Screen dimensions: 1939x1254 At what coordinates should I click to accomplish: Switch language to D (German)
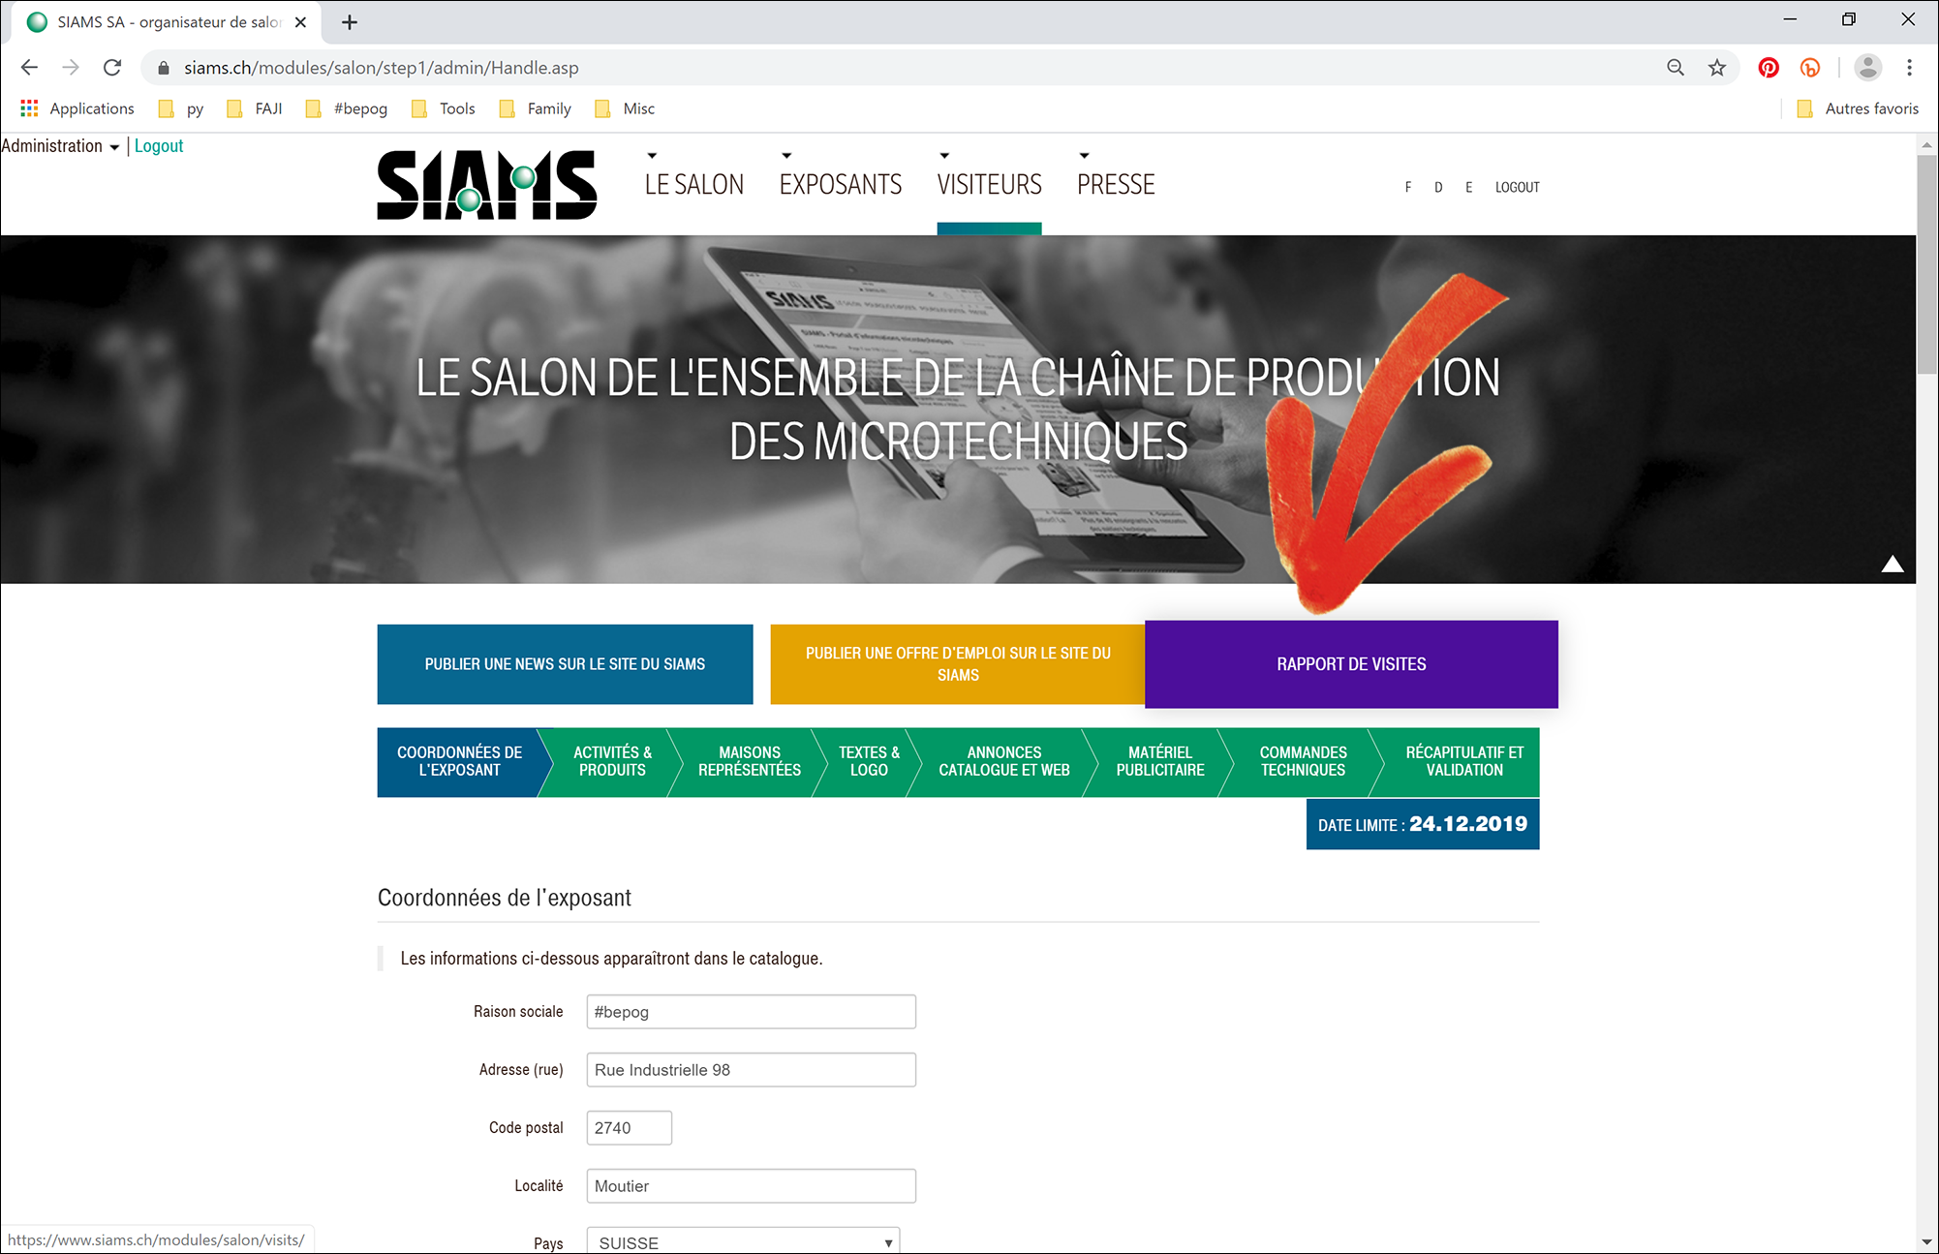coord(1438,187)
